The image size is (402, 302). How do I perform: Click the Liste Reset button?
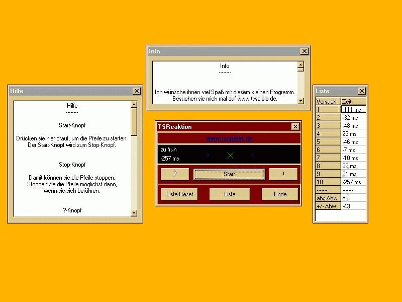tap(179, 194)
